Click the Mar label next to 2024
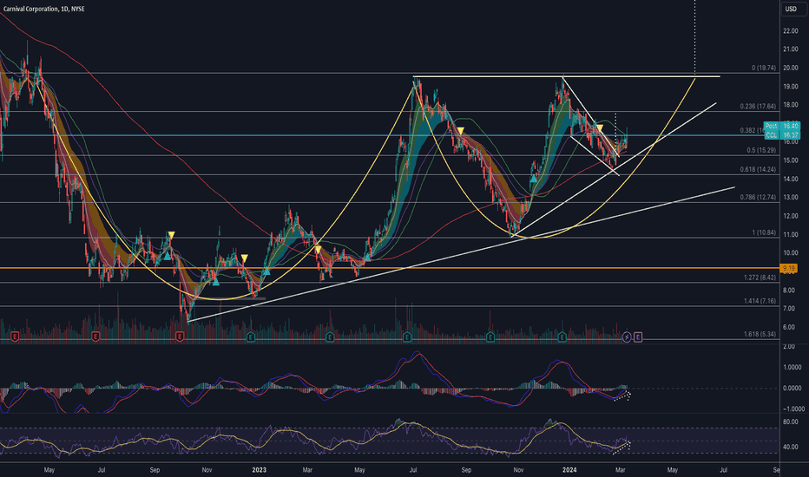Viewport: 809px width, 477px height. (x=620, y=470)
